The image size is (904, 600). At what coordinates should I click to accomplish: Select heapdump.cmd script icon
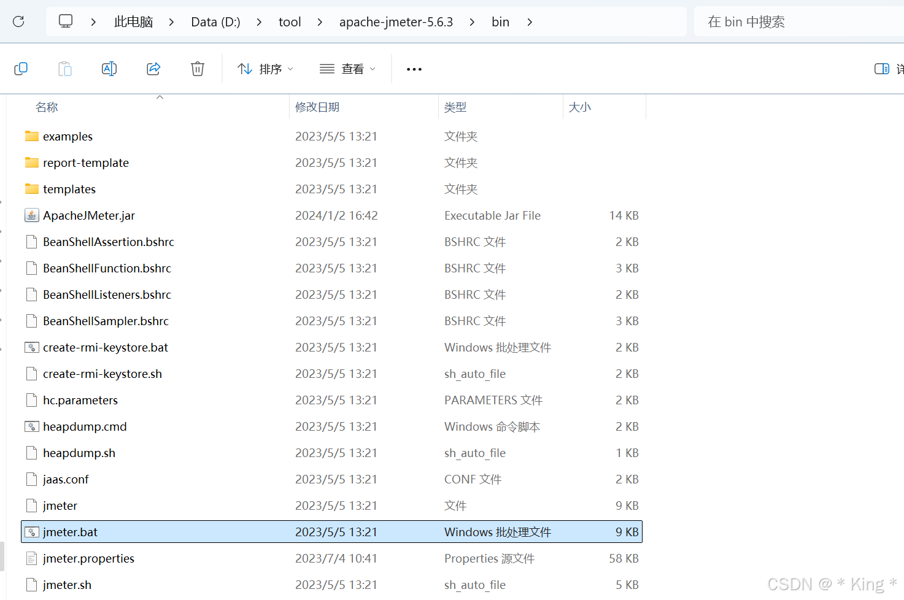(32, 426)
